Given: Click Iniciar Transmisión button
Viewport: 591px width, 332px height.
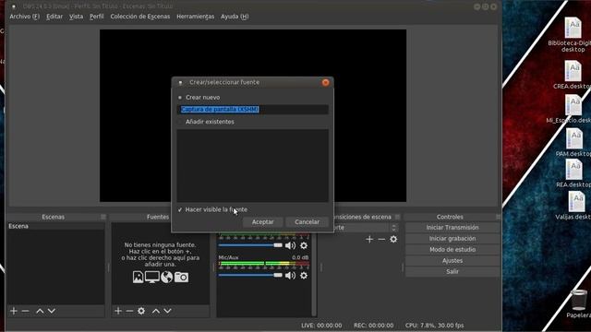Looking at the screenshot, I should pos(452,228).
